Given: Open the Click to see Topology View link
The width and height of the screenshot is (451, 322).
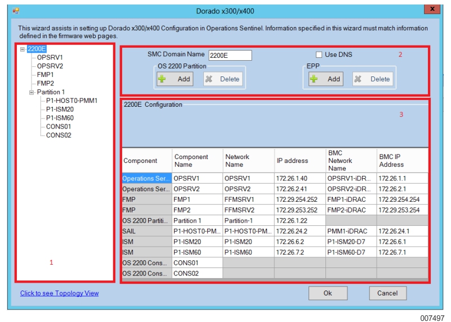Looking at the screenshot, I should pyautogui.click(x=59, y=293).
